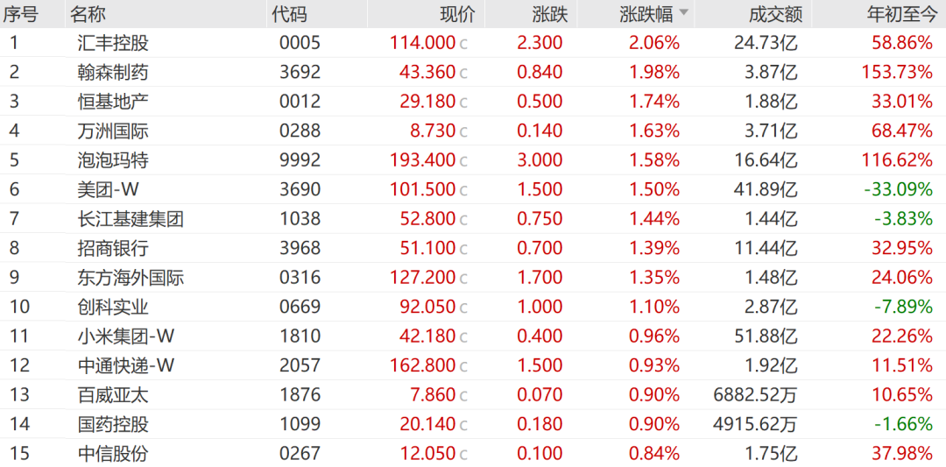946x467 pixels.
Task: Click the 4915.62万 turnover for 国药控股
Action: pos(755,424)
